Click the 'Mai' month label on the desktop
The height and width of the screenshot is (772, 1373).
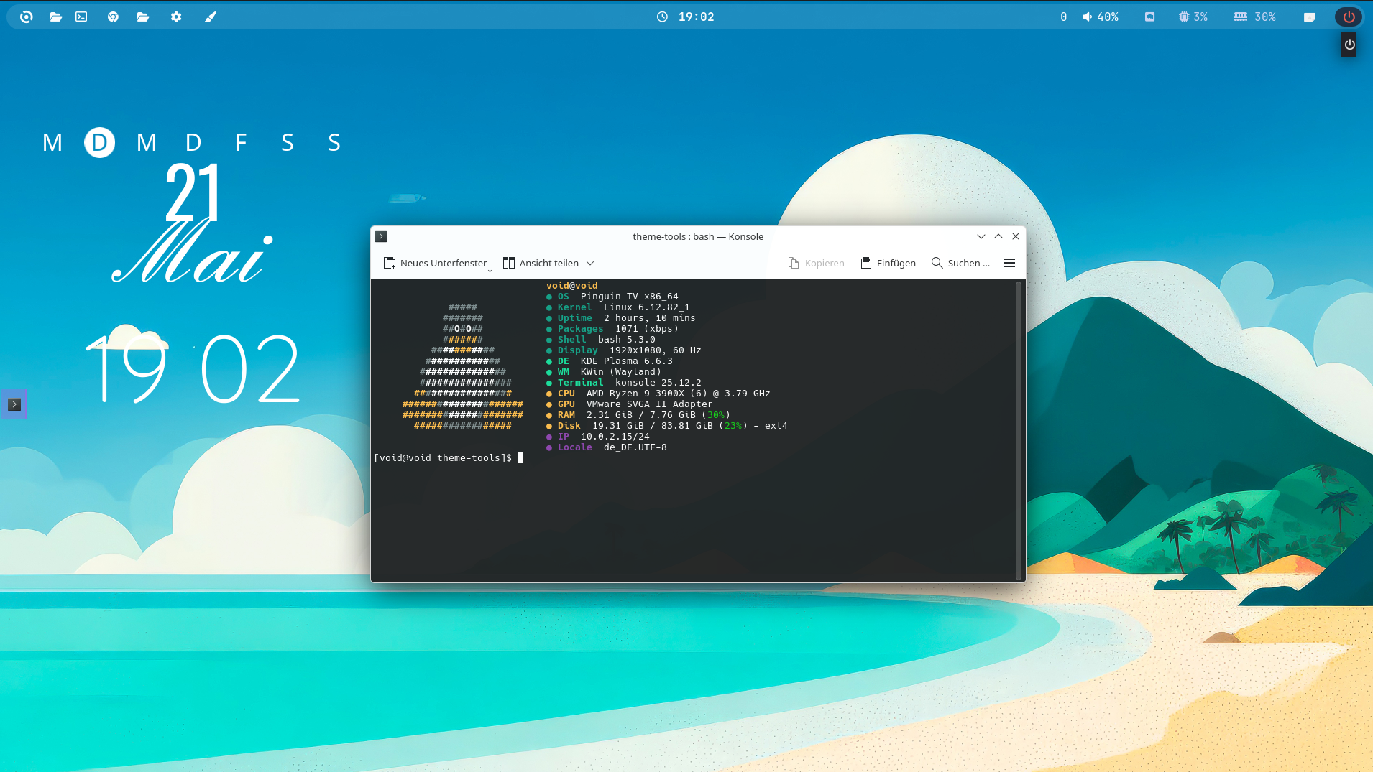pos(193,253)
